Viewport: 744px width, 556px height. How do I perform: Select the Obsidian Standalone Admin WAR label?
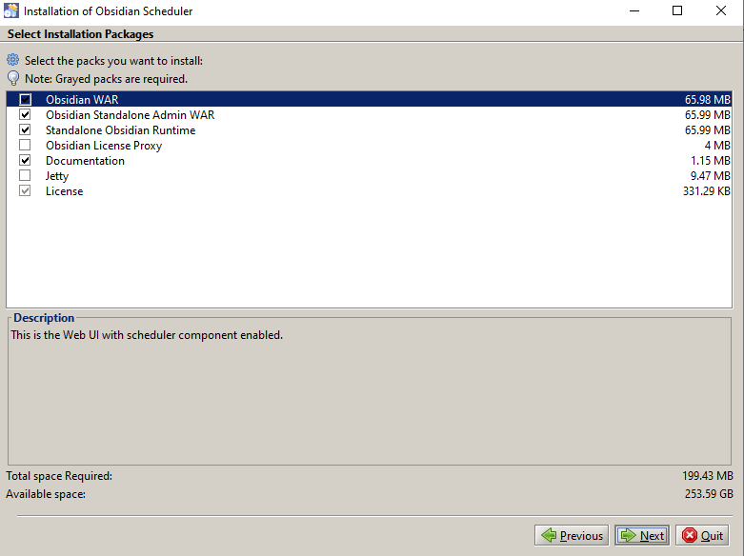130,115
